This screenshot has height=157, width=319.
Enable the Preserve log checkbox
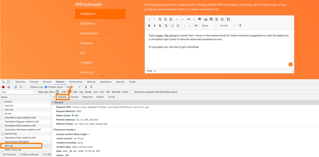[x=28, y=87]
